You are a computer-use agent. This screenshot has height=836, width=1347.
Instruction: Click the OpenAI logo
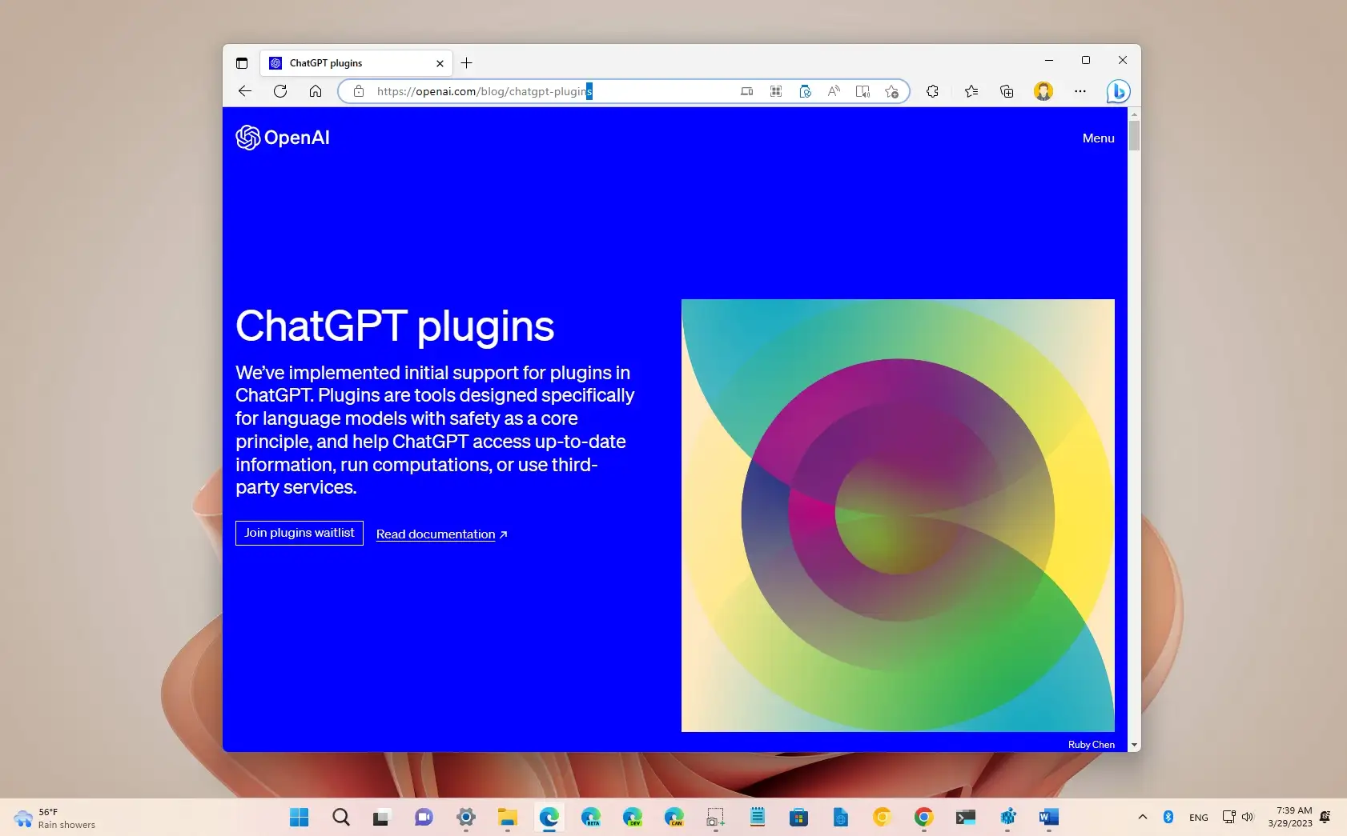(283, 138)
